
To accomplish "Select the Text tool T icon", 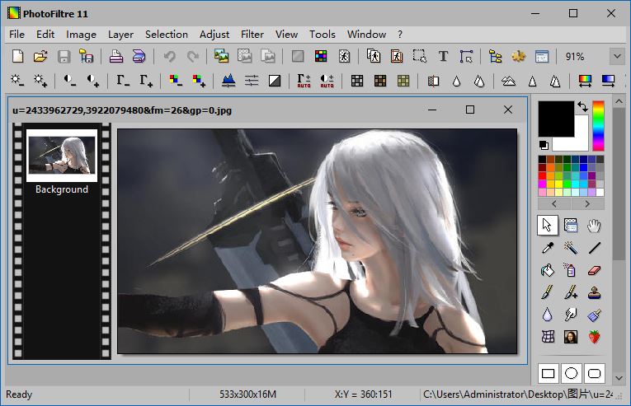I will [x=443, y=56].
